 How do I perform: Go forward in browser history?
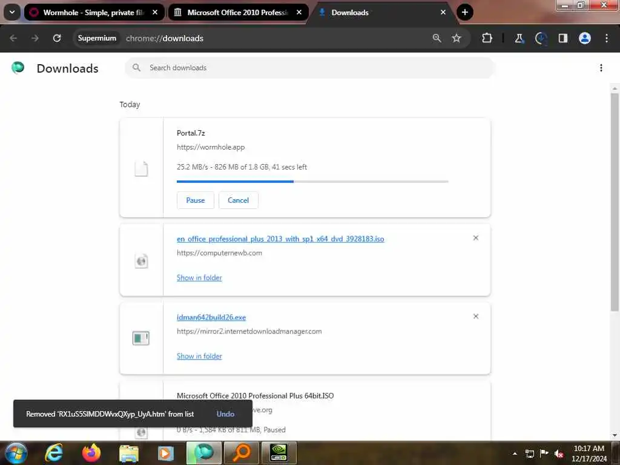click(x=35, y=38)
